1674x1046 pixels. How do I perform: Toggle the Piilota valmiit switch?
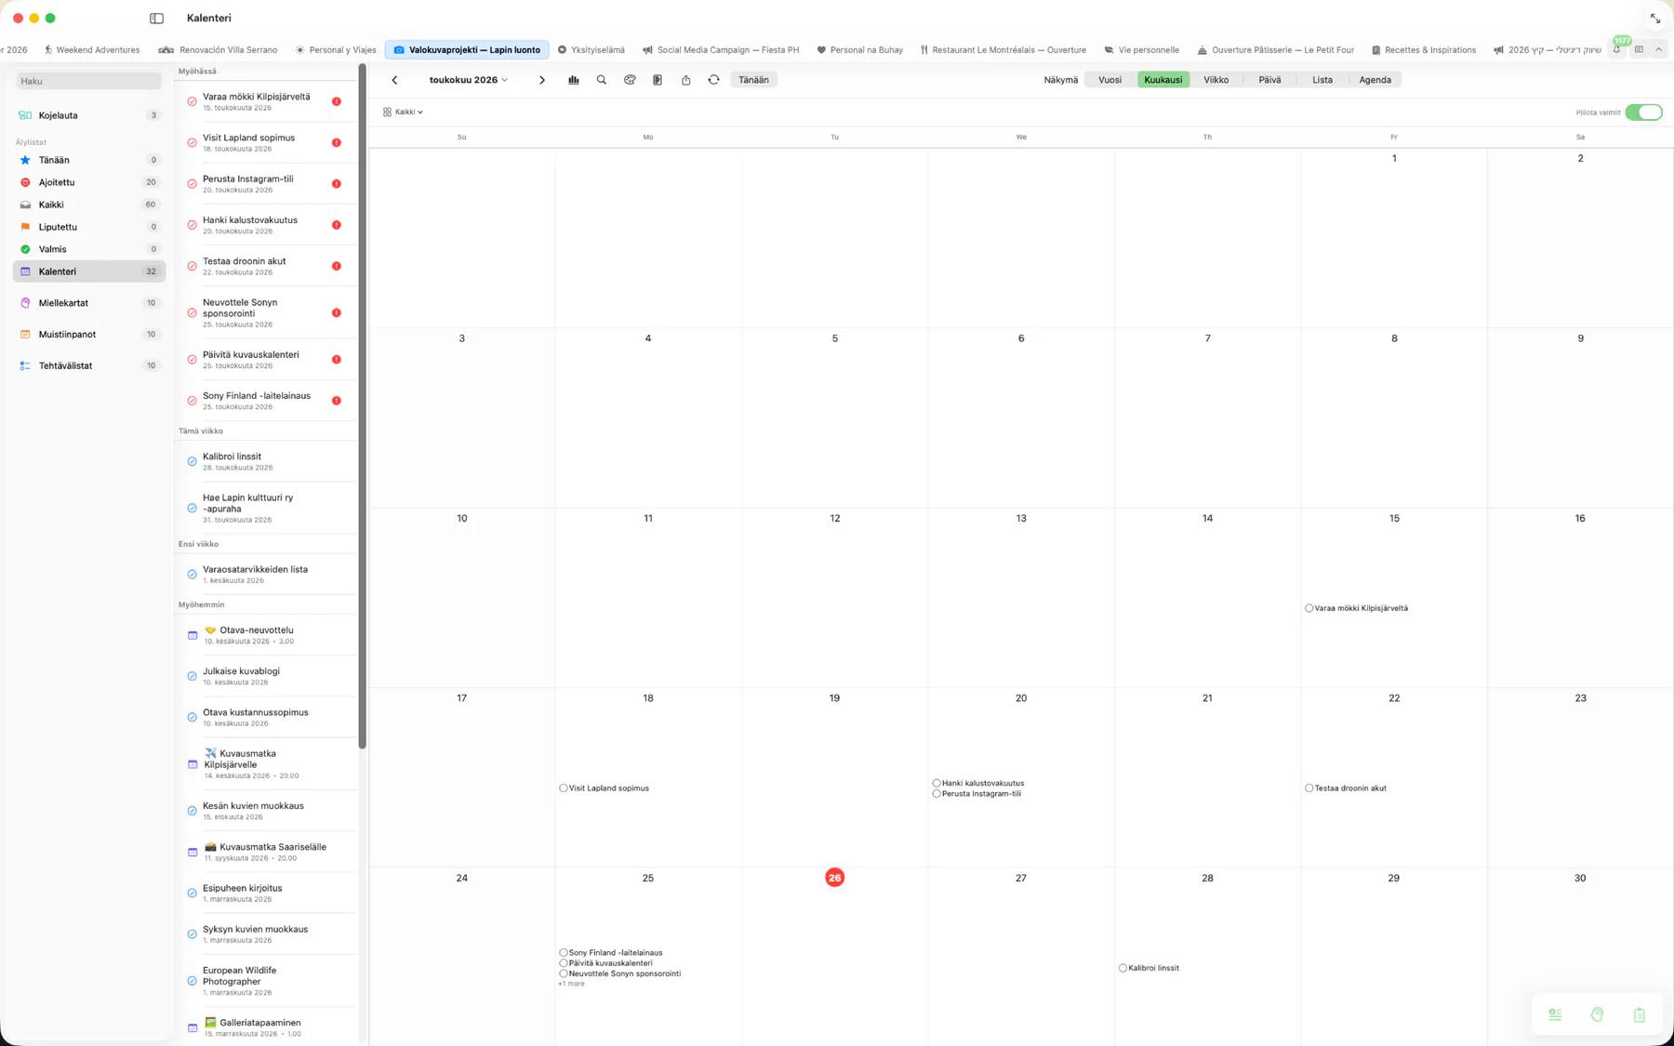click(x=1643, y=113)
